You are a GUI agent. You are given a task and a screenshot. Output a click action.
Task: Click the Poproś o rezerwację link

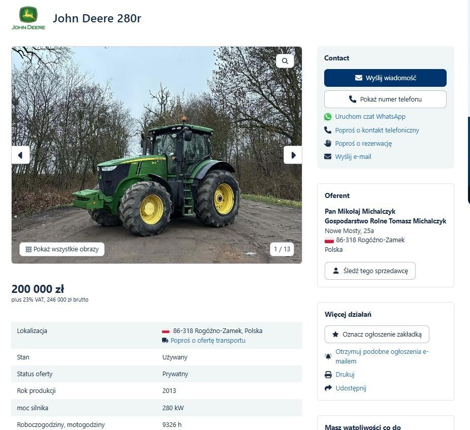coord(363,144)
